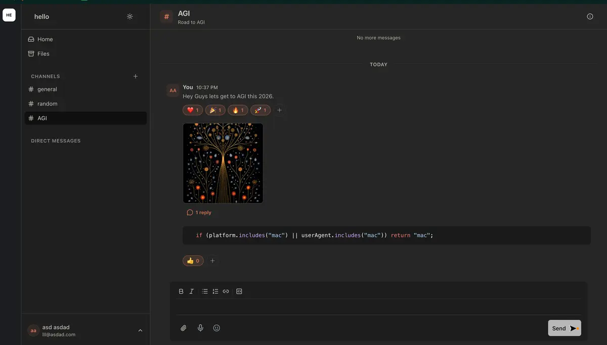Apply a numbered list in the composer
This screenshot has height=345, width=607.
215,291
